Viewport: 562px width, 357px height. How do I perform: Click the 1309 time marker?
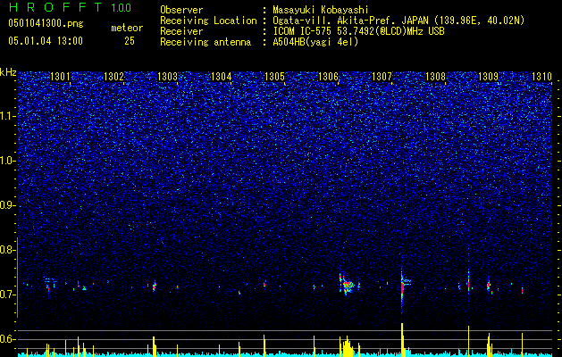click(x=488, y=76)
